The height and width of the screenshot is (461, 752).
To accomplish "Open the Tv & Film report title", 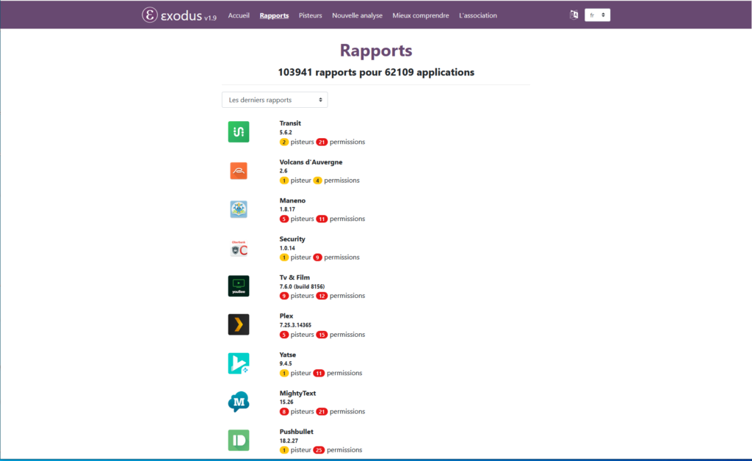I will click(x=294, y=277).
